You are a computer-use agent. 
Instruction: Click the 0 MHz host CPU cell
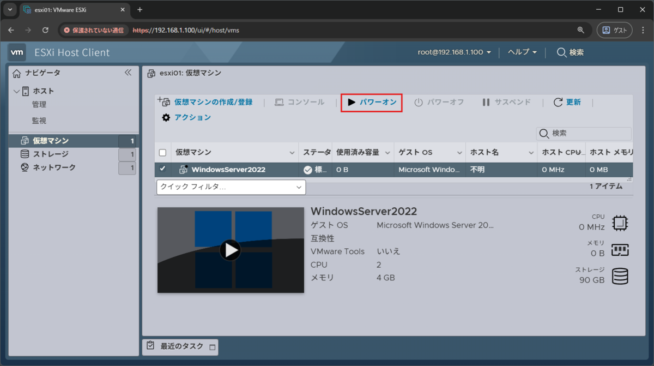coord(553,170)
